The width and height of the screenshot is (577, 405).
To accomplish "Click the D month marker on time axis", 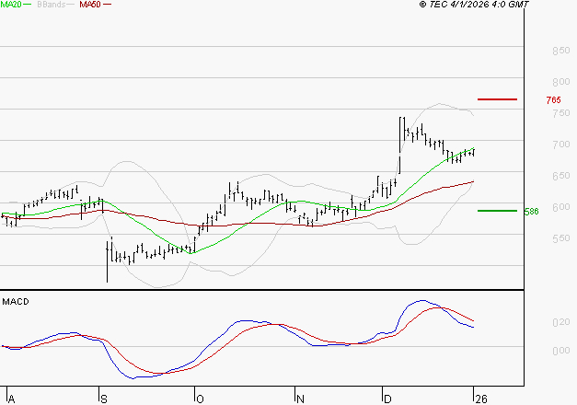I will point(387,399).
